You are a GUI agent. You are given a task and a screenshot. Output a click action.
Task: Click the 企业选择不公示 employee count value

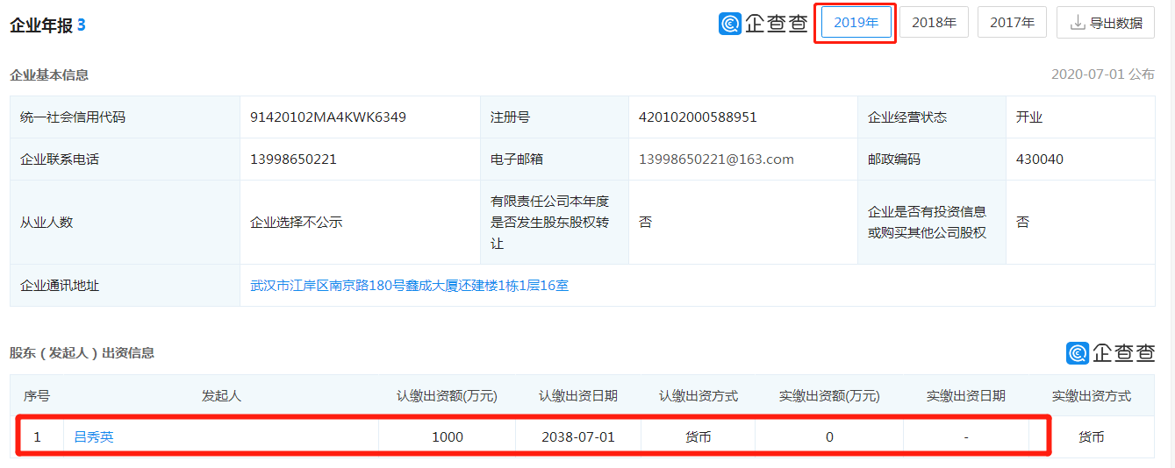click(297, 222)
